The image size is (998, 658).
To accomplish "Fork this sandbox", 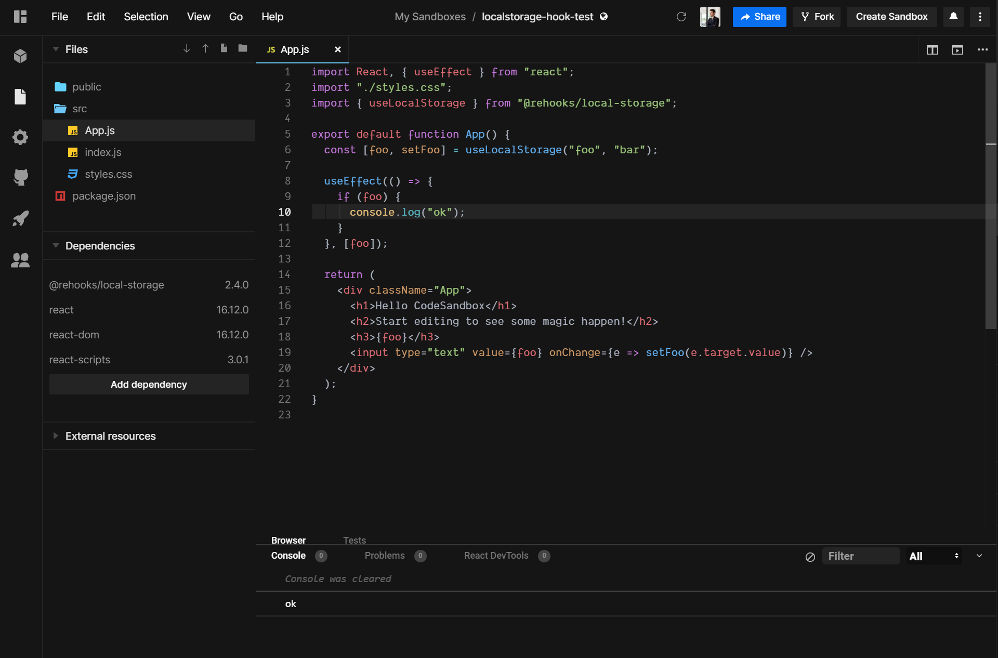I will coord(817,17).
